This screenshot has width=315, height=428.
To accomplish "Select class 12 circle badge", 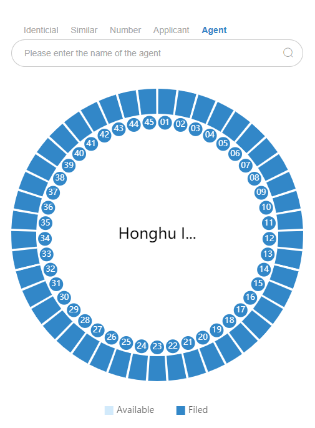I will point(269,238).
